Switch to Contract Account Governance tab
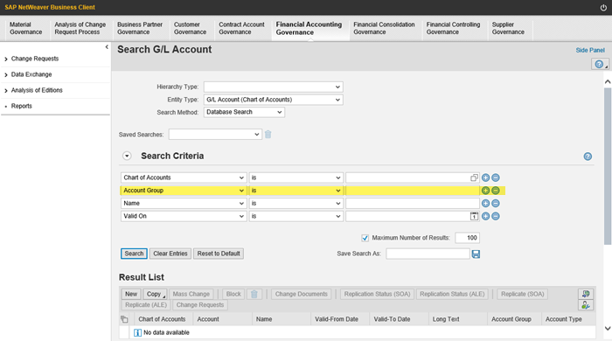Screen dimensions: 612x341 click(x=241, y=29)
